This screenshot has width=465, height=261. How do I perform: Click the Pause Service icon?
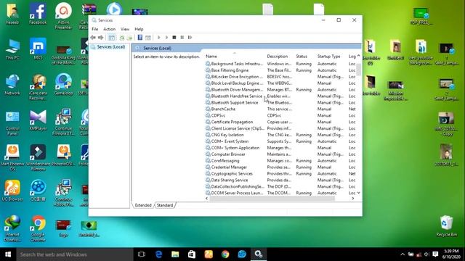[182, 38]
